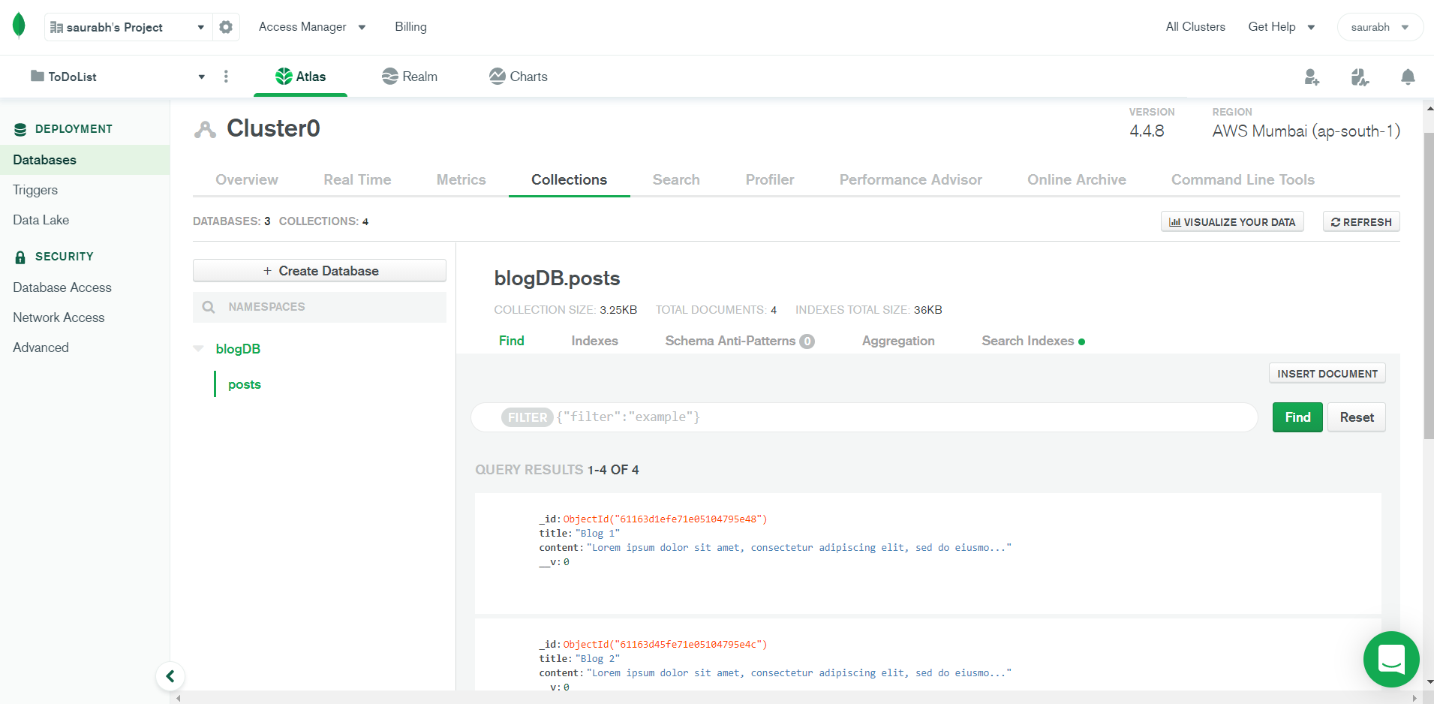Click the MongoDB leaf logo
The height and width of the screenshot is (704, 1434).
point(20,26)
